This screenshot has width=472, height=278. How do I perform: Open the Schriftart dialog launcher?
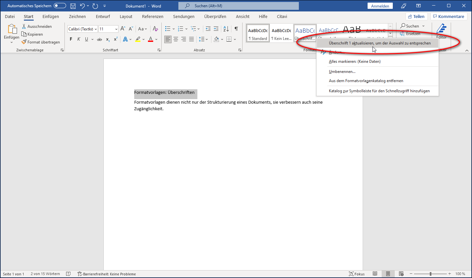[x=159, y=50]
